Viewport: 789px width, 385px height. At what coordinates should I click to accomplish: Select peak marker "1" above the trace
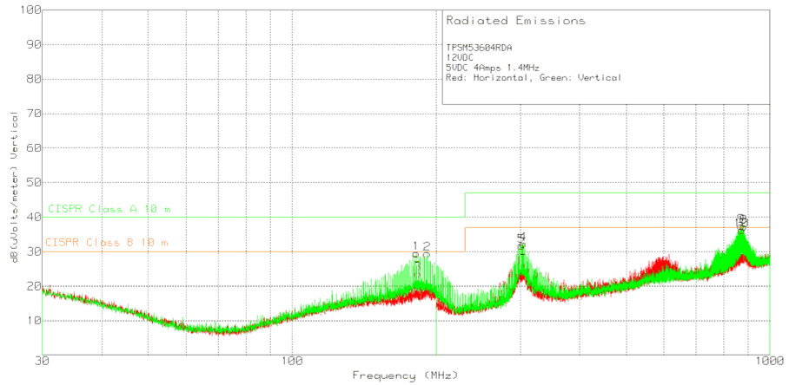(415, 245)
